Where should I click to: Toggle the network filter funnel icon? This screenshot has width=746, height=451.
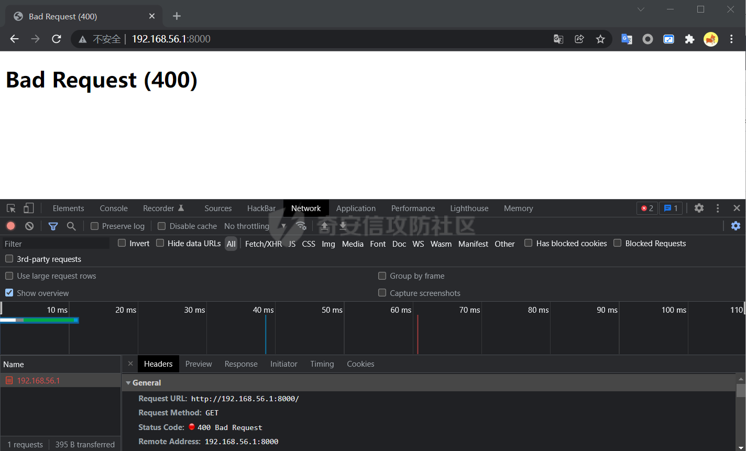tap(53, 226)
